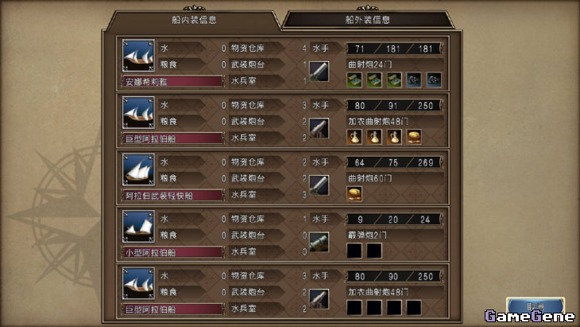Select the 曲射炮60门 cannon icon
This screenshot has width=580, height=327.
(319, 185)
